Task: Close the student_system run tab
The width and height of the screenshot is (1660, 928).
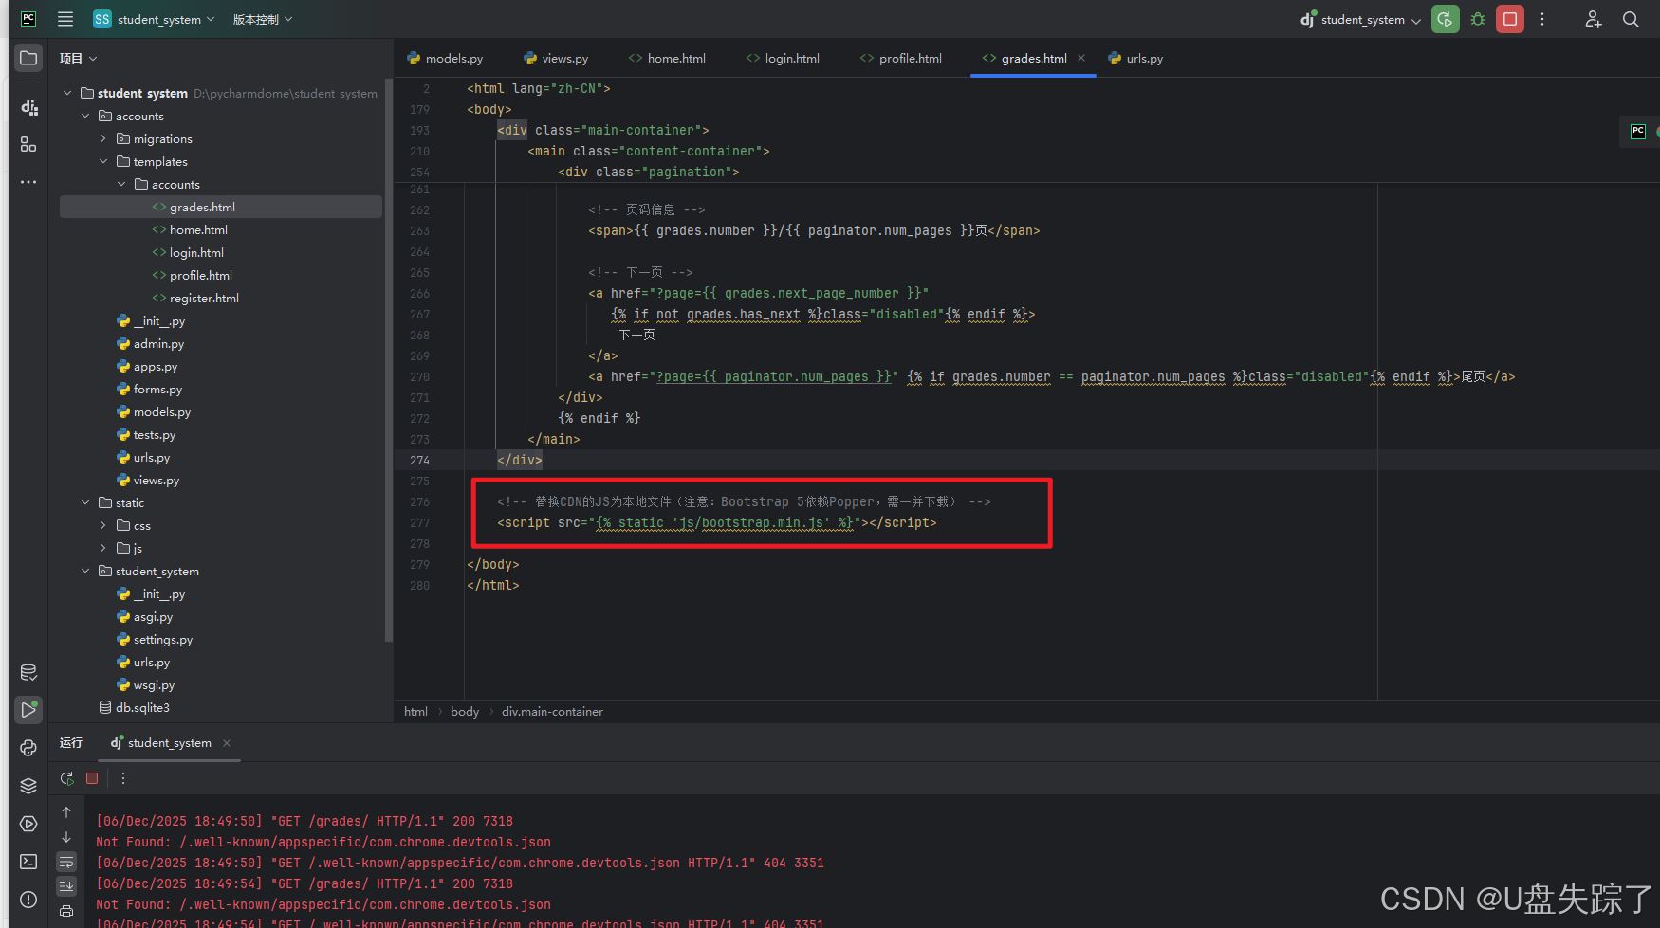Action: pyautogui.click(x=227, y=743)
